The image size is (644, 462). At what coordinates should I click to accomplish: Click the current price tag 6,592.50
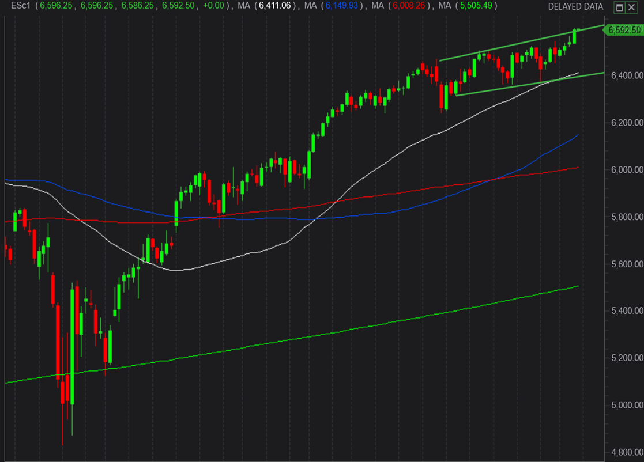[625, 30]
